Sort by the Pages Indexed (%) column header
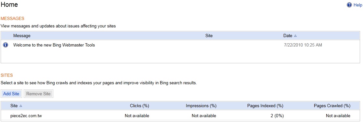Screen dimensions: 363x123 (x=265, y=106)
